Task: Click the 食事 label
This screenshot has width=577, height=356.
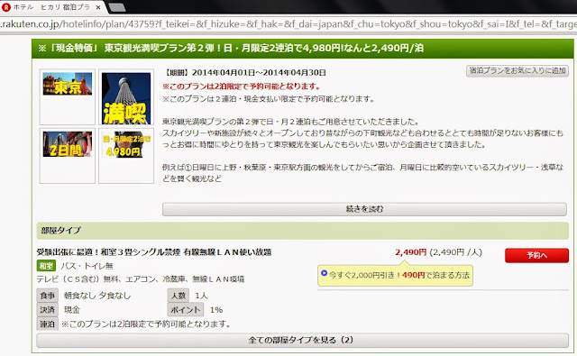Action: coord(47,296)
